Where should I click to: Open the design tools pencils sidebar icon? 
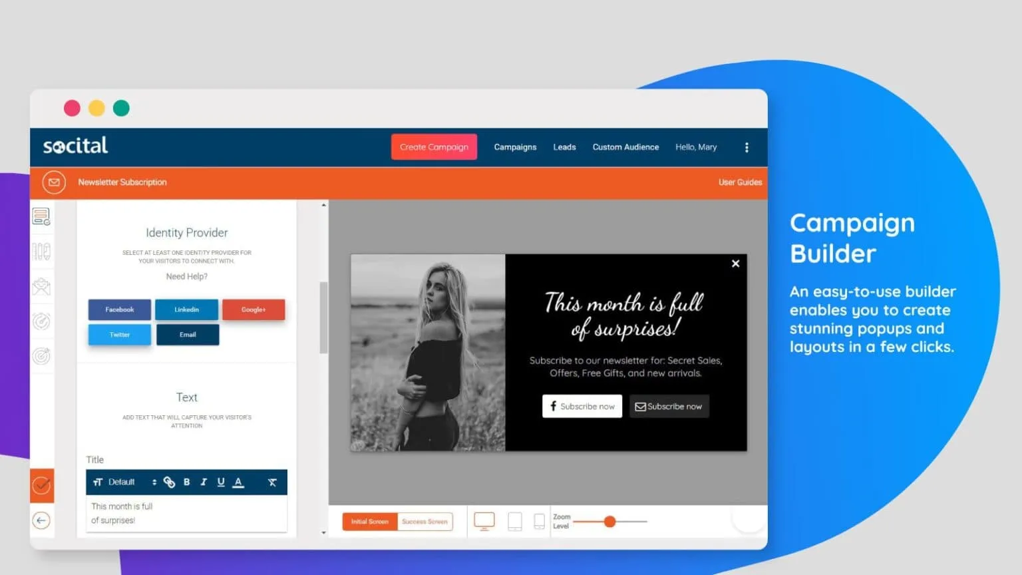tap(41, 252)
